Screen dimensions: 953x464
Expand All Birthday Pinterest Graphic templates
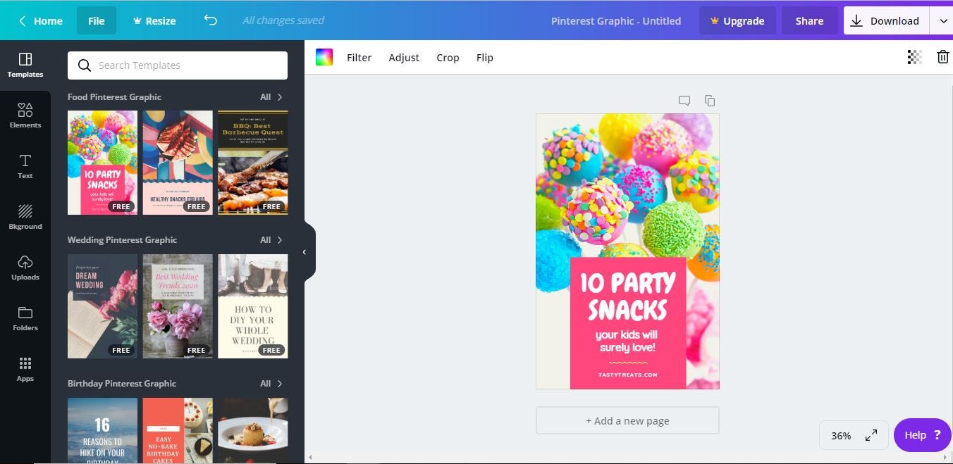coord(271,384)
